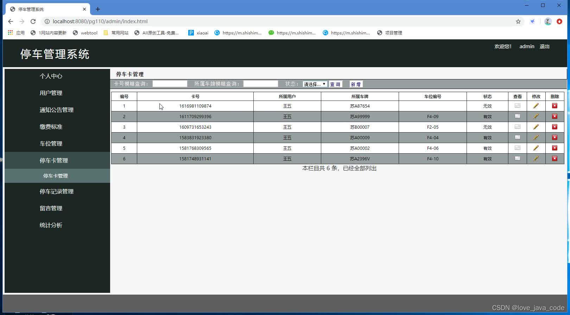
Task: Edit card 1611709299396 pencil icon
Action: 536,116
